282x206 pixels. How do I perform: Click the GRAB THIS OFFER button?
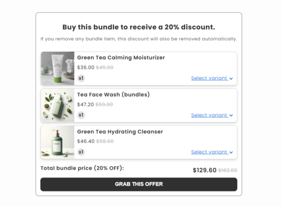click(139, 184)
